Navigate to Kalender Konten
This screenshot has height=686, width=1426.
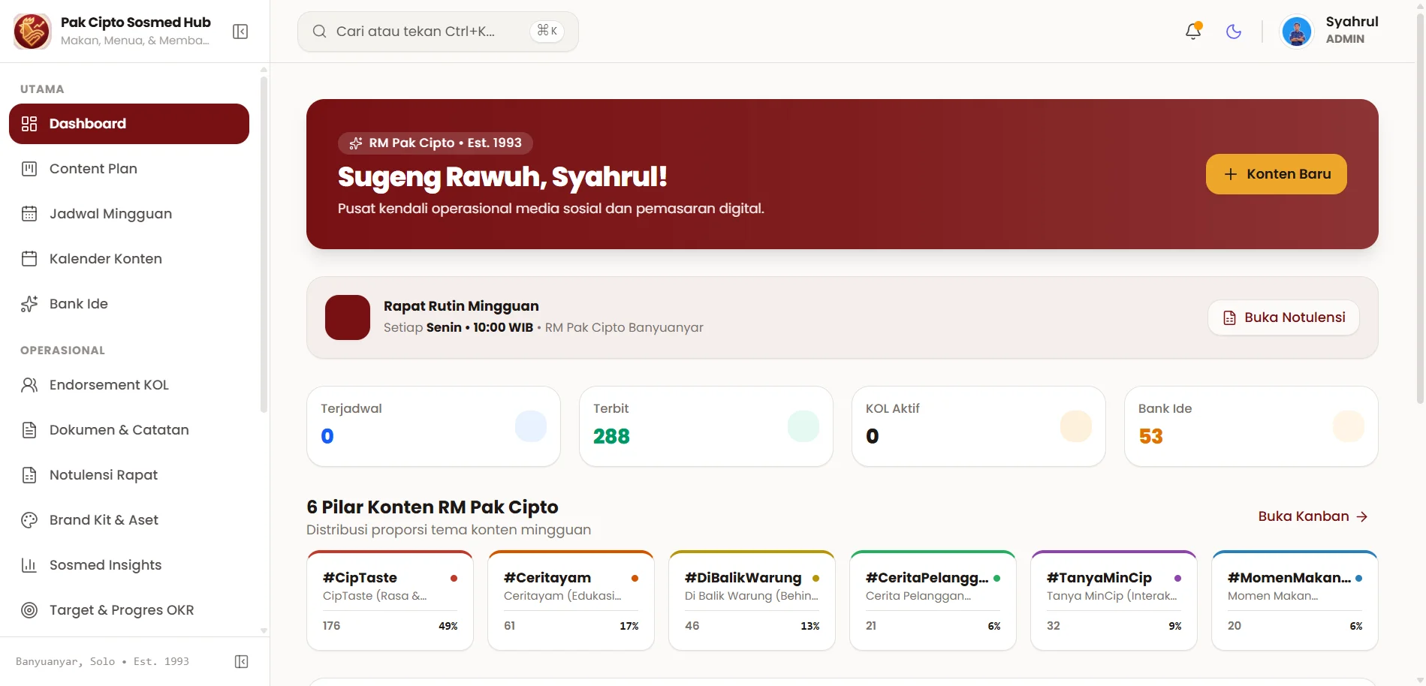(x=129, y=259)
